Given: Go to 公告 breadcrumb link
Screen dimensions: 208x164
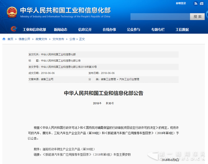Looking at the screenshot, I should pos(72,39).
